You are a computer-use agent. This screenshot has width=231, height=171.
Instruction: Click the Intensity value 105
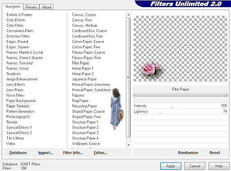click(x=224, y=106)
